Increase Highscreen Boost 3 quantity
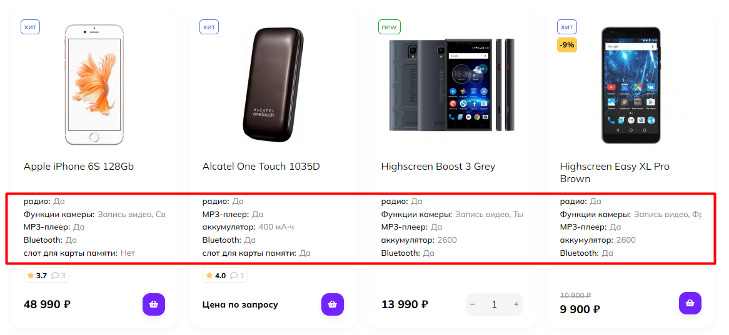Image resolution: width=729 pixels, height=335 pixels. pyautogui.click(x=516, y=304)
